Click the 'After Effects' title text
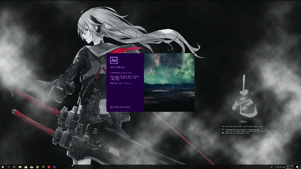This screenshot has height=169, width=301. tap(117, 67)
